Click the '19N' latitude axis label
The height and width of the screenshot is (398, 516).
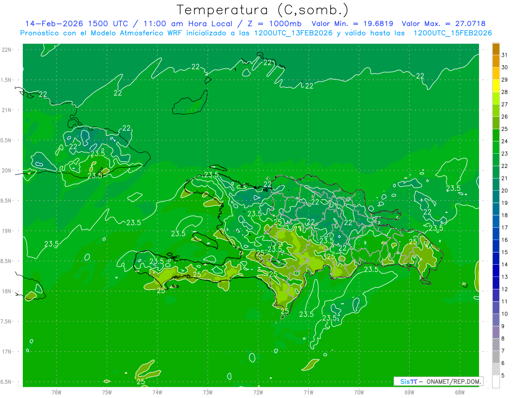tap(7, 231)
